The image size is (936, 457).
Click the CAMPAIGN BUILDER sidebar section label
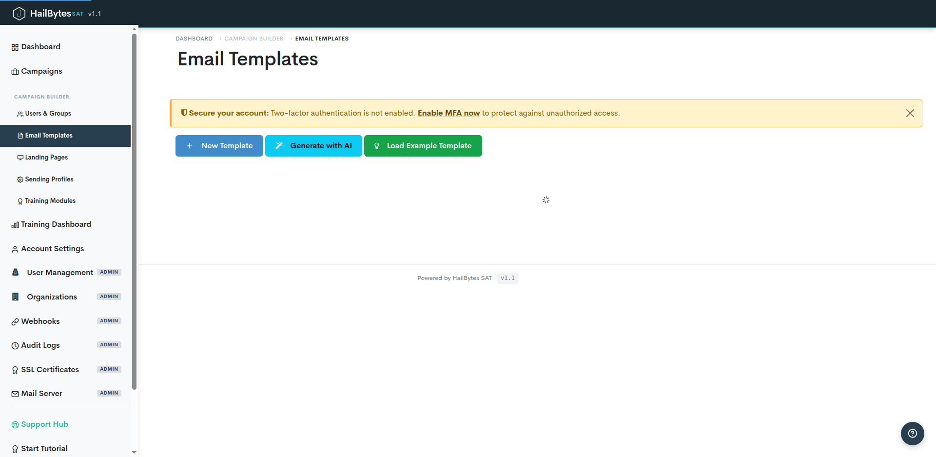tap(41, 97)
